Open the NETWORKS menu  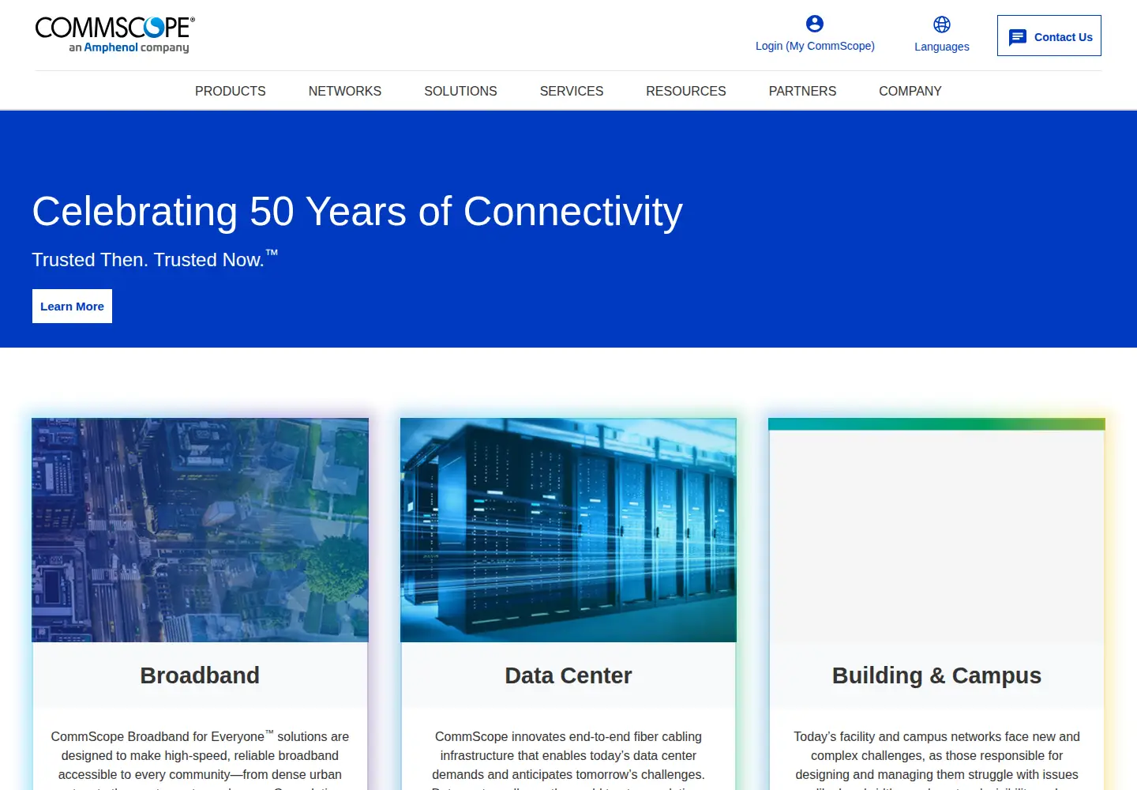click(345, 91)
